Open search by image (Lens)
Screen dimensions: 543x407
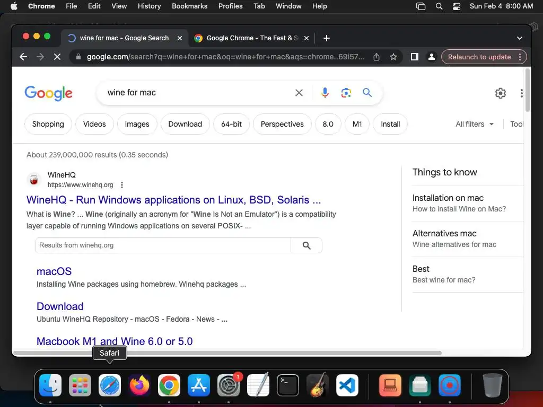346,93
